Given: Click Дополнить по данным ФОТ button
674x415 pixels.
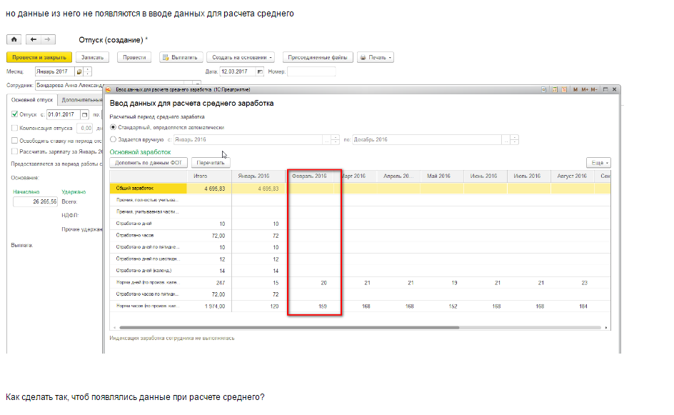Looking at the screenshot, I should (148, 163).
